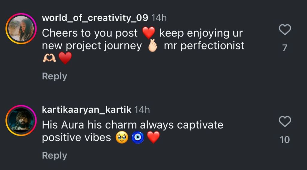Image resolution: width=307 pixels, height=170 pixels.
Task: View the 10 likes count
Action: click(285, 140)
